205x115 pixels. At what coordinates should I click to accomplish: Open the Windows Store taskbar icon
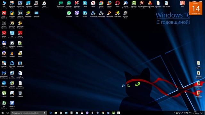pos(61,113)
